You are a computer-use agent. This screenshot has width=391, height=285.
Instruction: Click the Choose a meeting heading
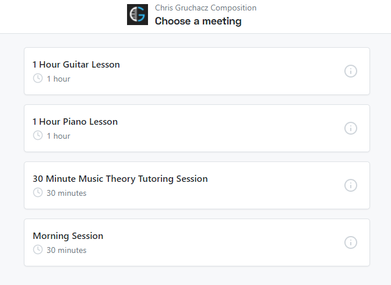[198, 22]
